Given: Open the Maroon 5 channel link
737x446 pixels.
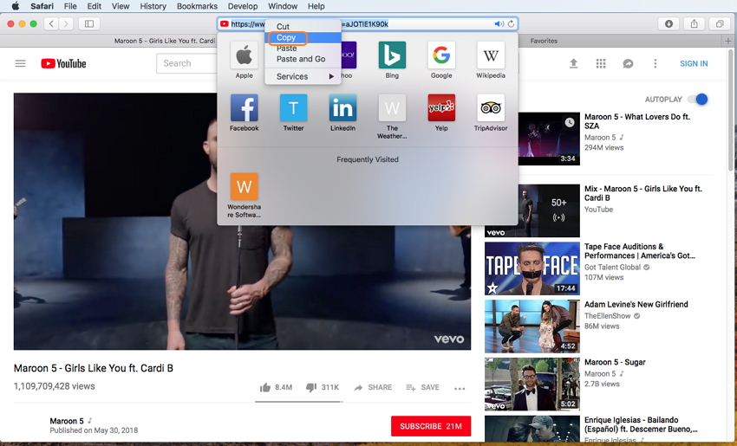Looking at the screenshot, I should [67, 421].
